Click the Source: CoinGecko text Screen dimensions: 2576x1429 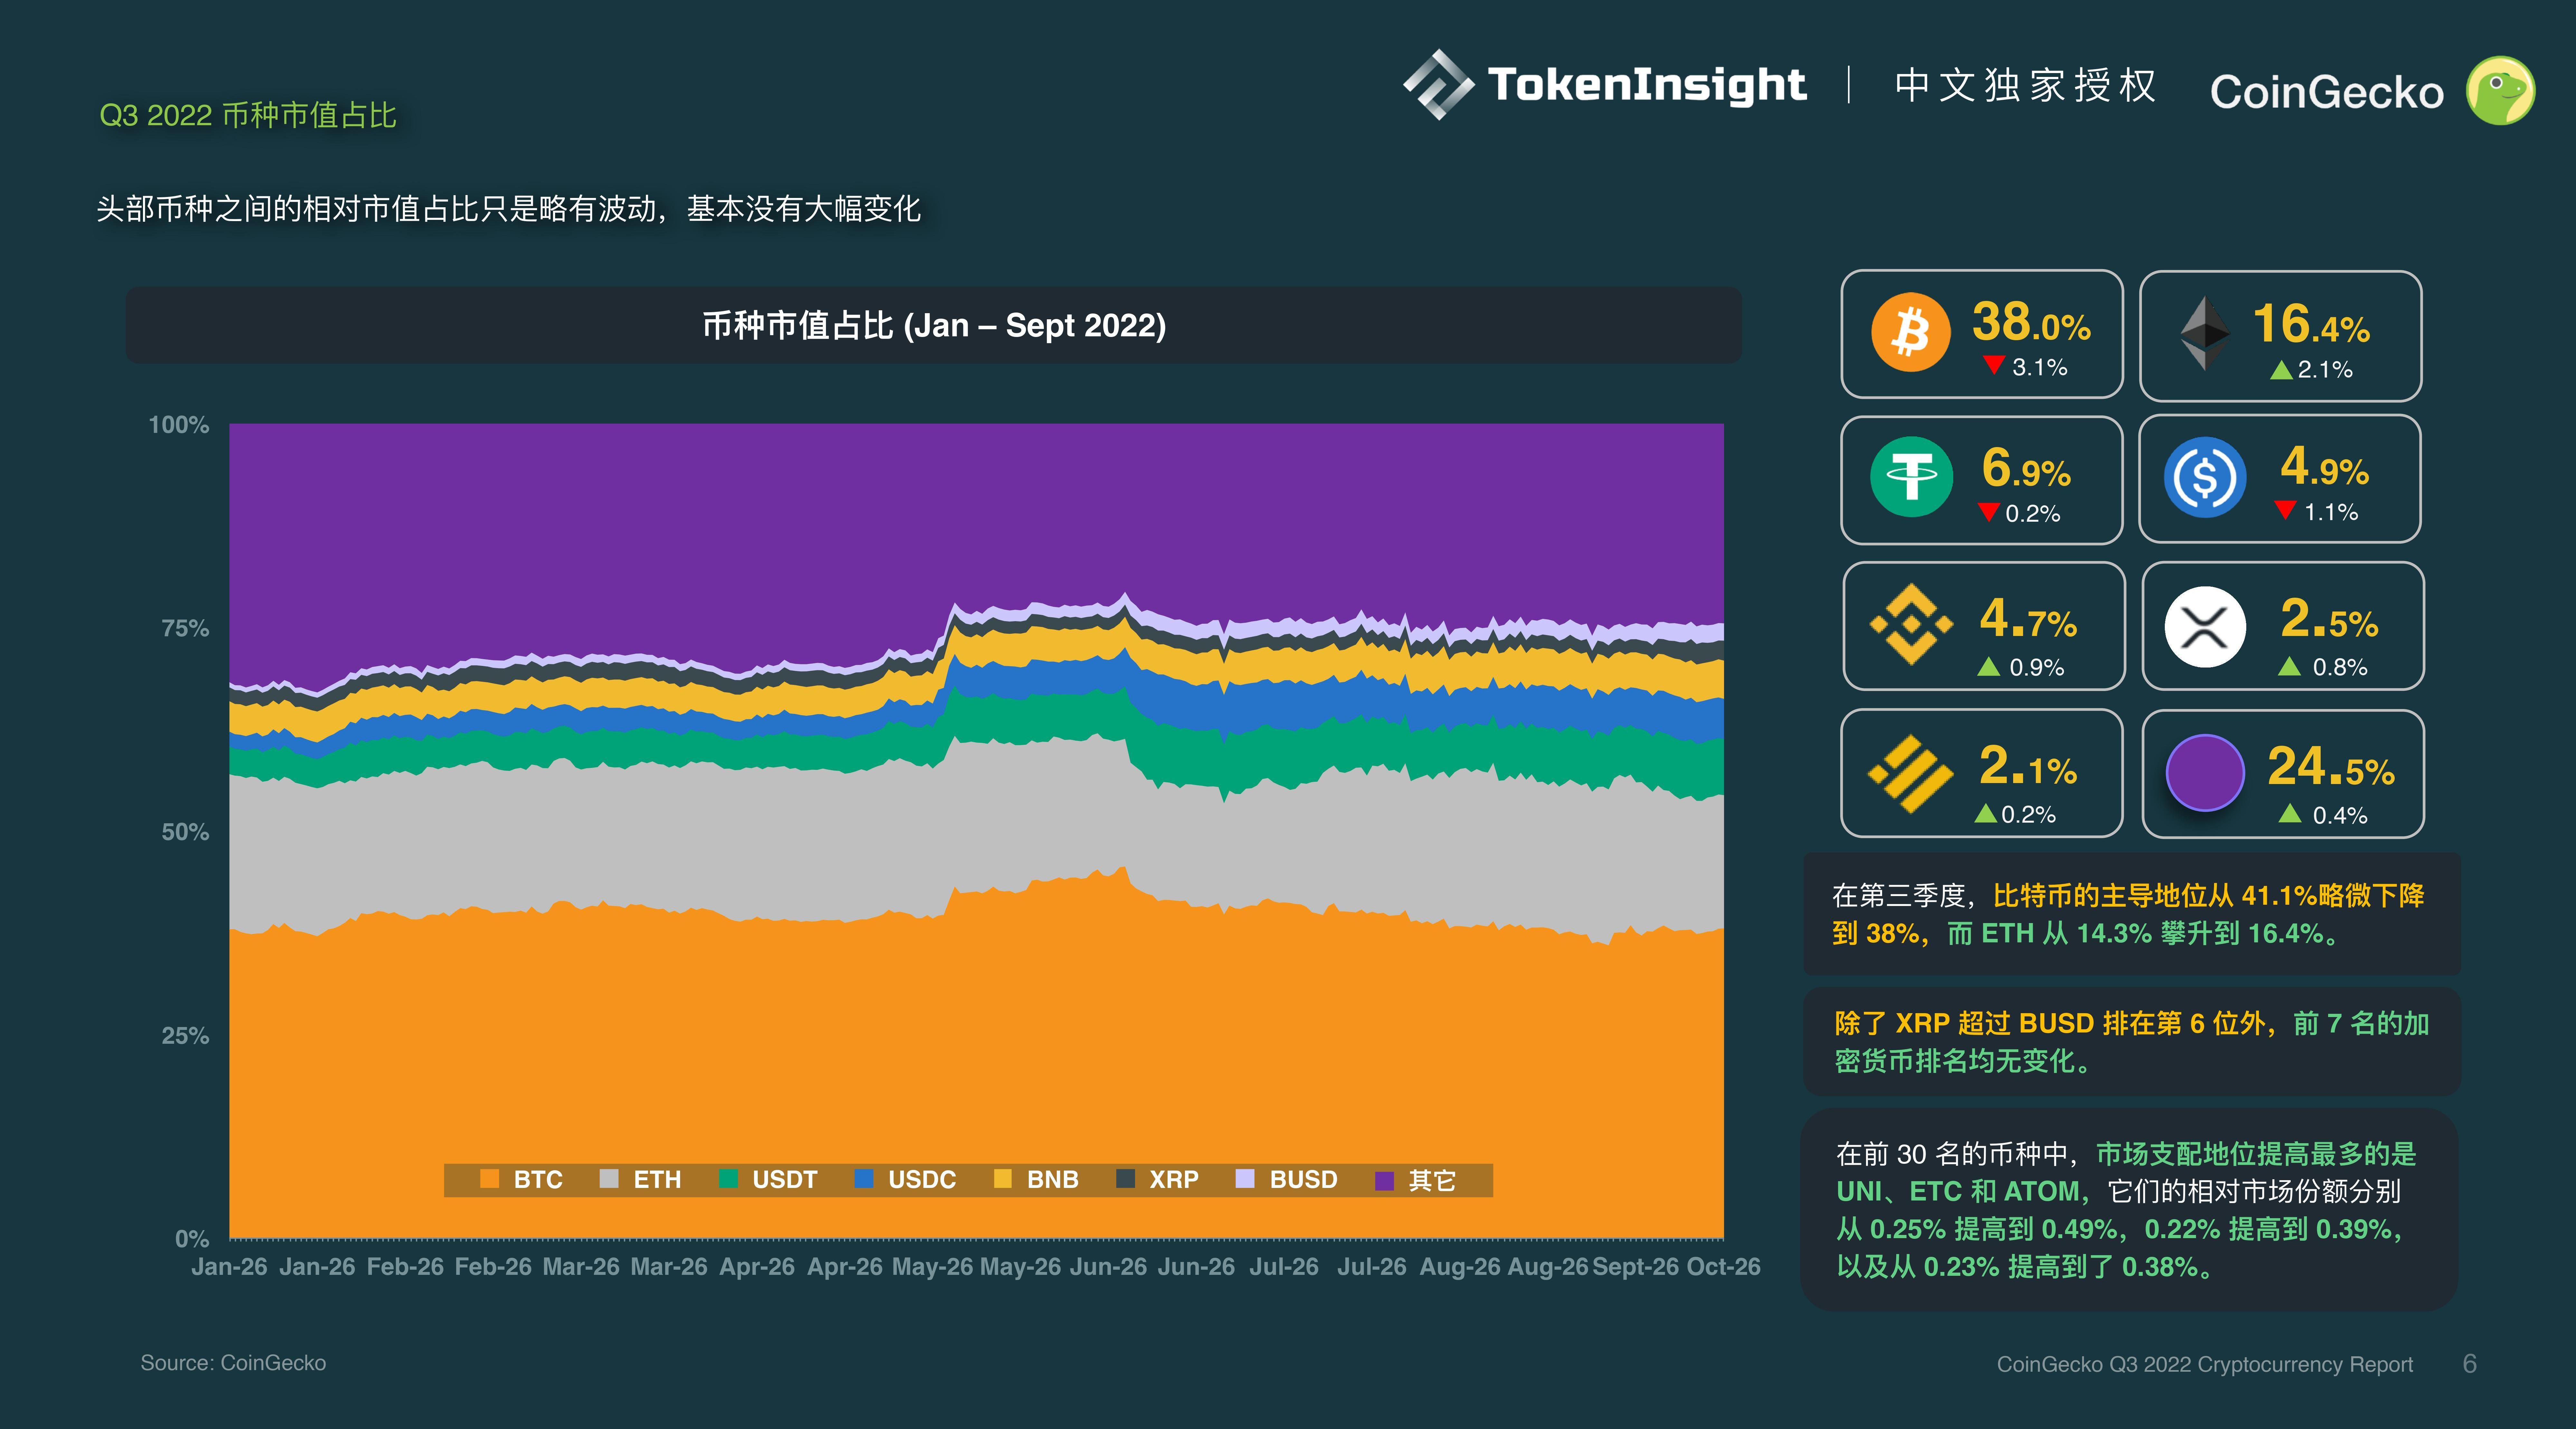pos(233,1363)
